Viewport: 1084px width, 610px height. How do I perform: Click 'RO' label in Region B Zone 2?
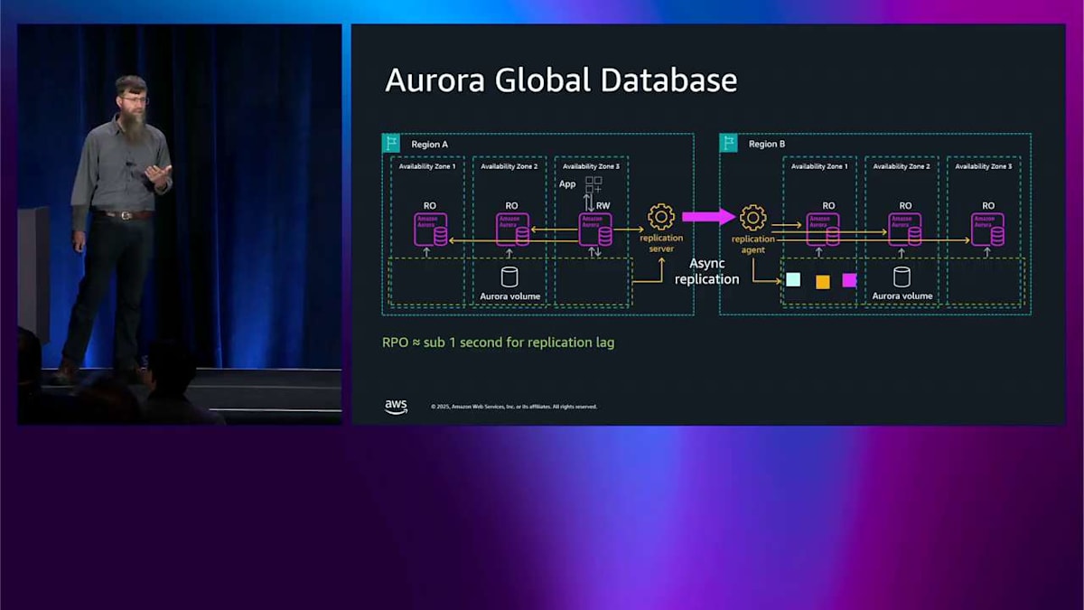tap(905, 206)
